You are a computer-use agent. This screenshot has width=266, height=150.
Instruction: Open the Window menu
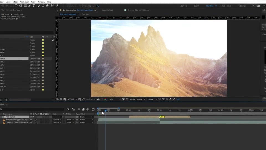click(41, 2)
